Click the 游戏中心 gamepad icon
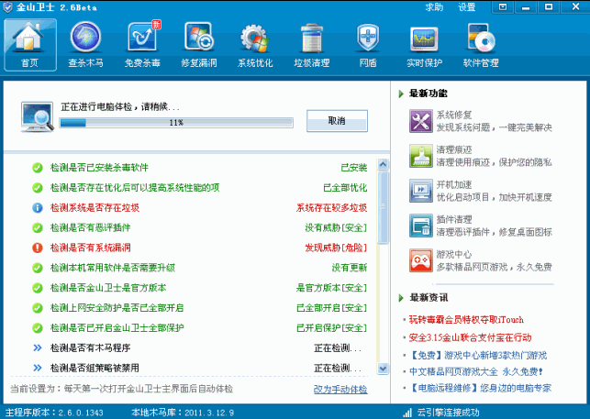Image resolution: width=590 pixels, height=419 pixels. coord(420,260)
